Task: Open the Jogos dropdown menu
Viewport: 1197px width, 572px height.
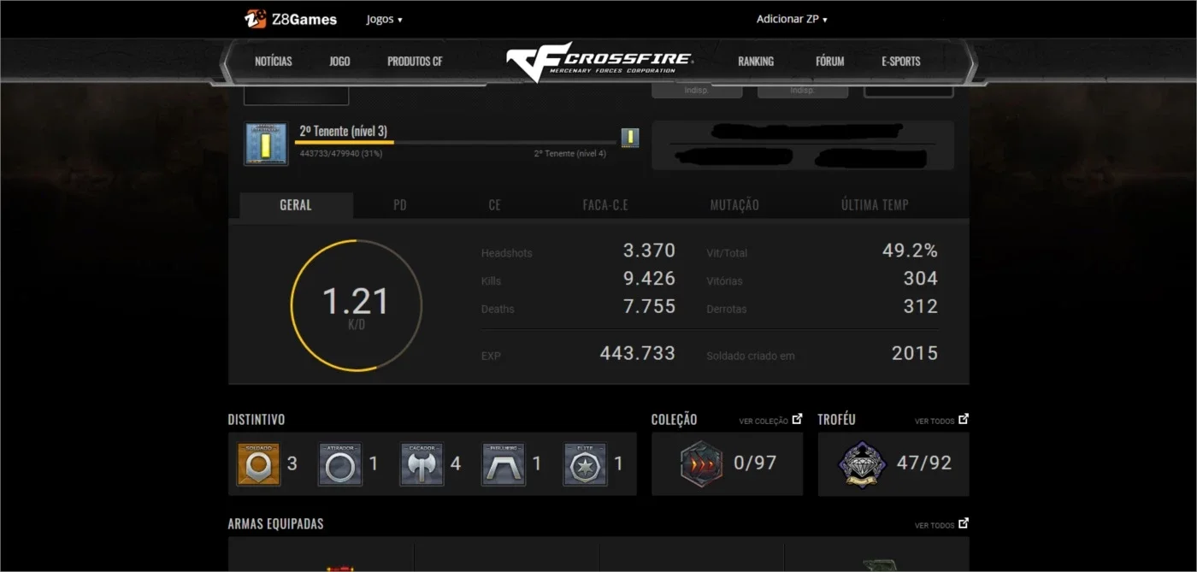Action: point(384,19)
